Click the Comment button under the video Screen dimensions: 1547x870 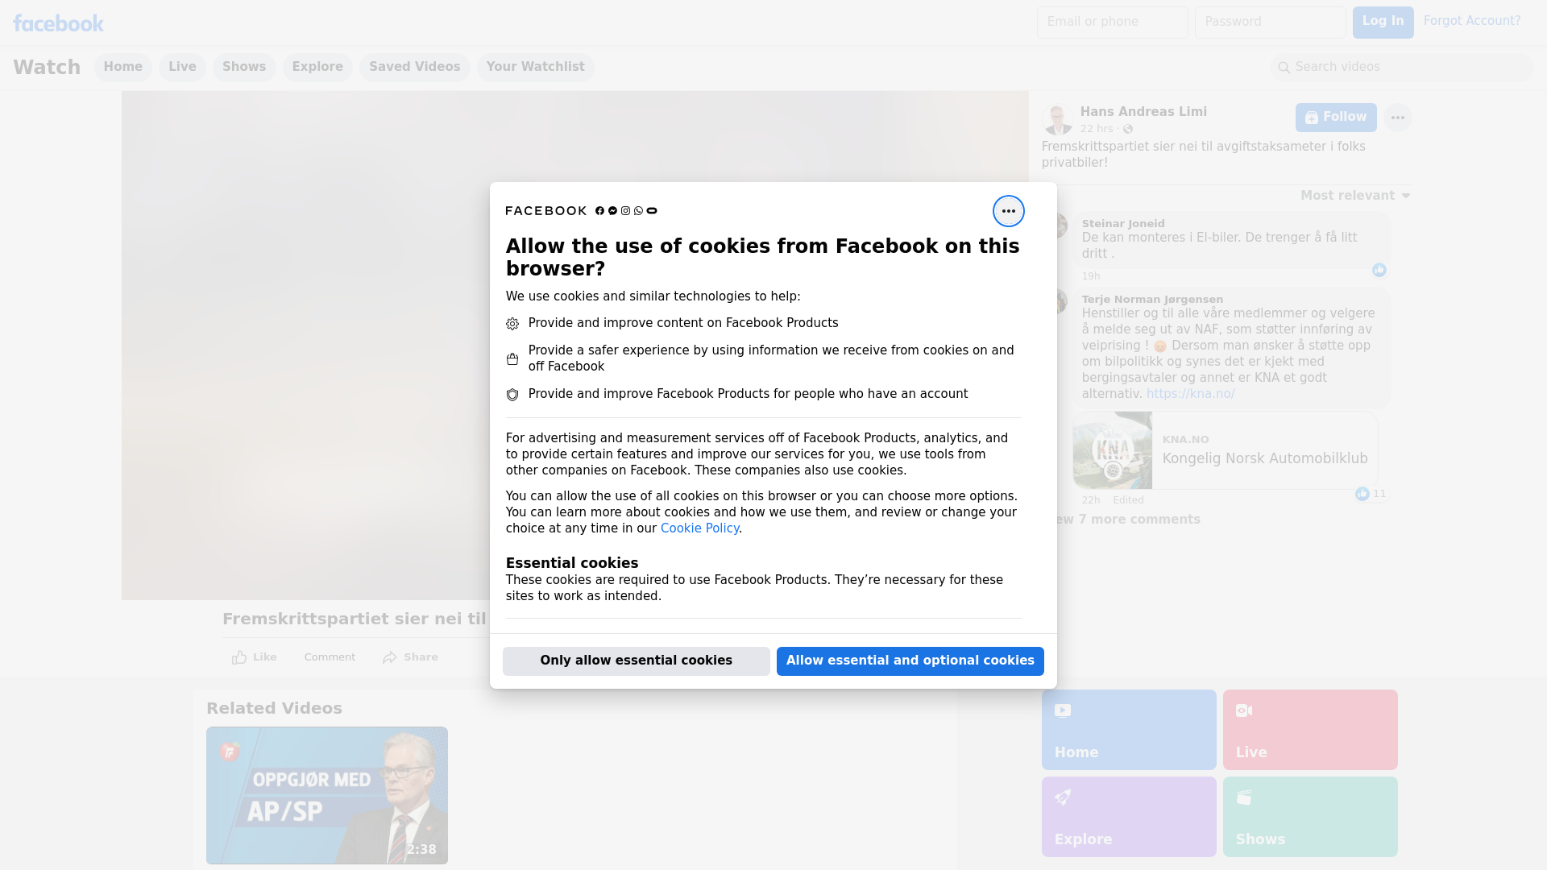pos(330,657)
